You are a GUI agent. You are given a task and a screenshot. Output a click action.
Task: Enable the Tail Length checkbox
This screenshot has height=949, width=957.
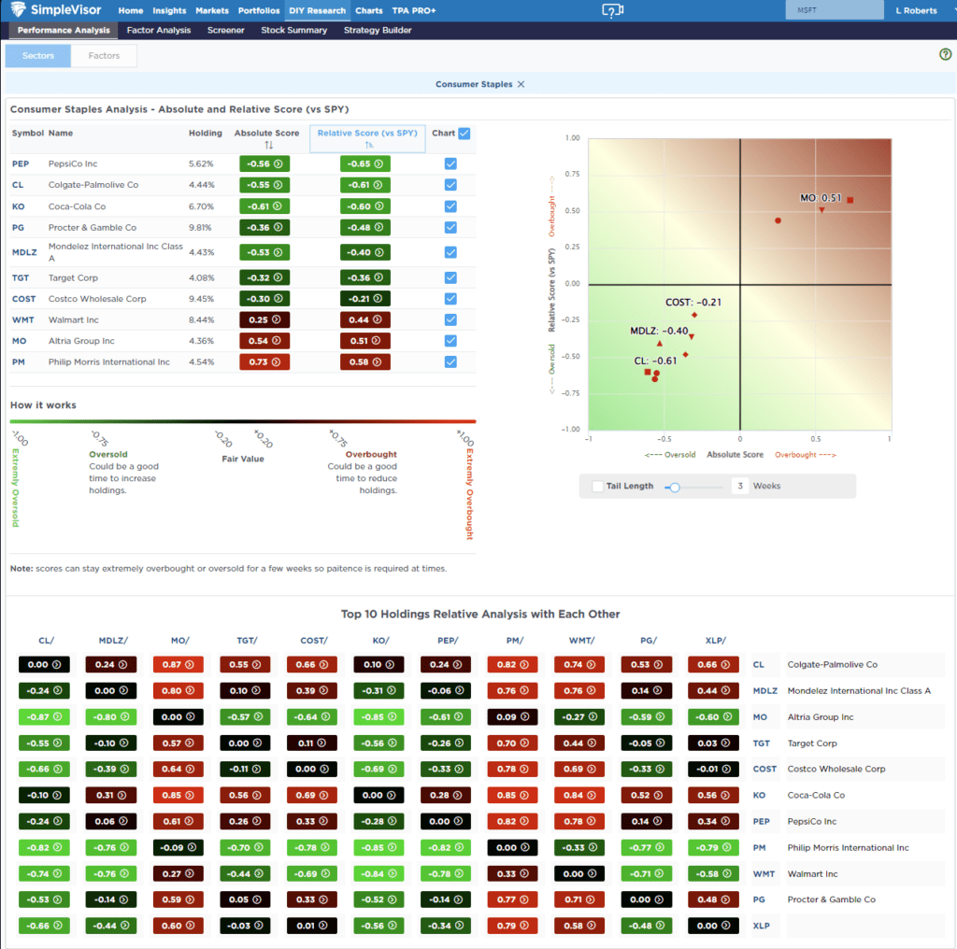[x=598, y=485]
